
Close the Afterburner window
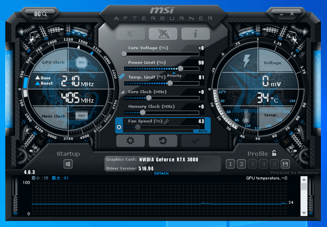pos(292,14)
